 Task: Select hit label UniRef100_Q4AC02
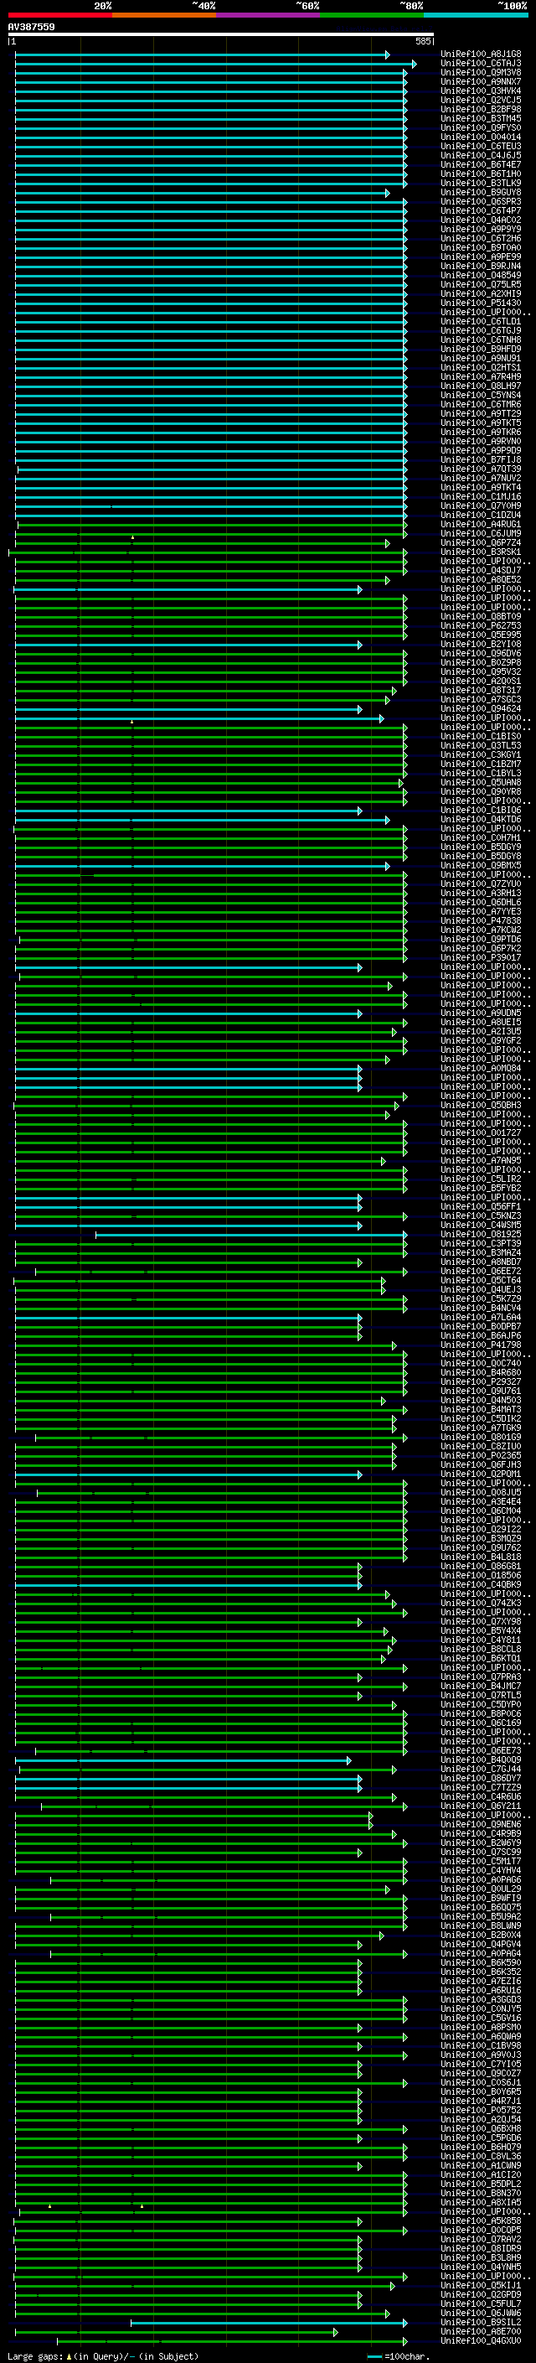point(481,220)
